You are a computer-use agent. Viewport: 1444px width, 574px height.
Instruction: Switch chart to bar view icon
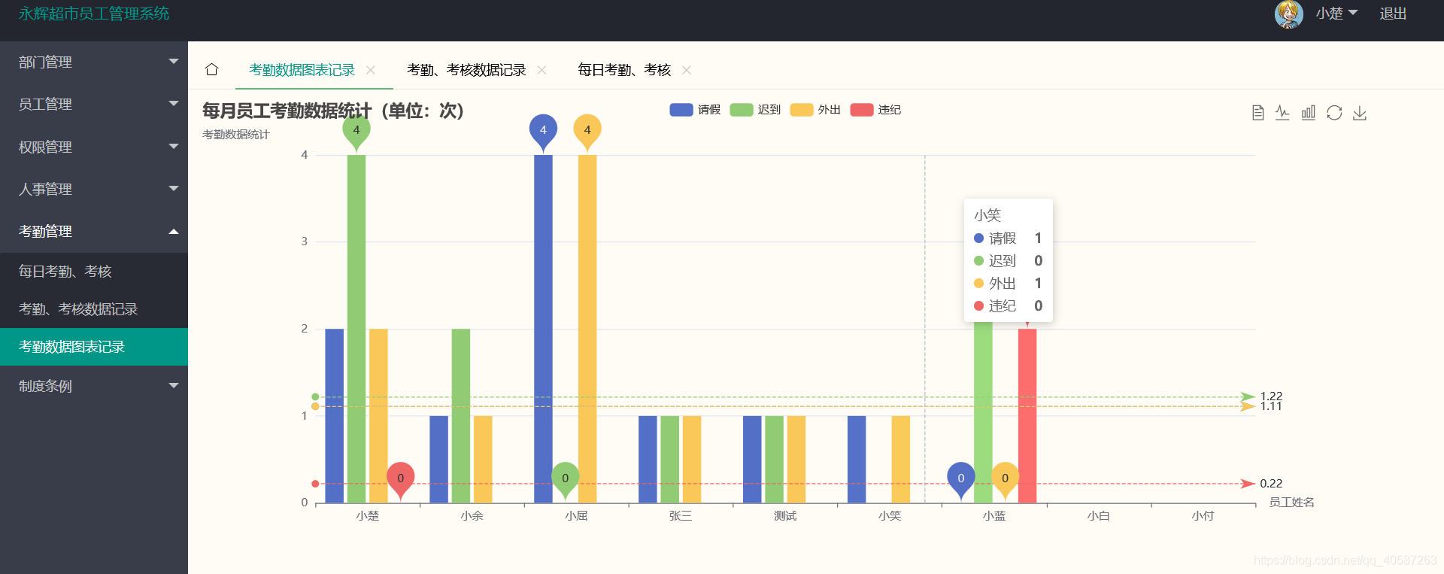pos(1309,113)
